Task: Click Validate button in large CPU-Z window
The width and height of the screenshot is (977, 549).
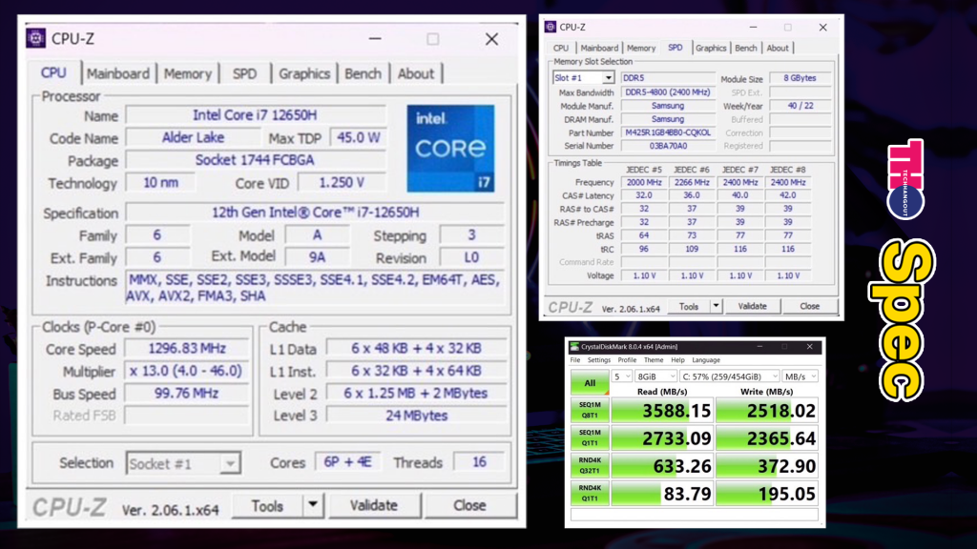Action: [x=374, y=505]
